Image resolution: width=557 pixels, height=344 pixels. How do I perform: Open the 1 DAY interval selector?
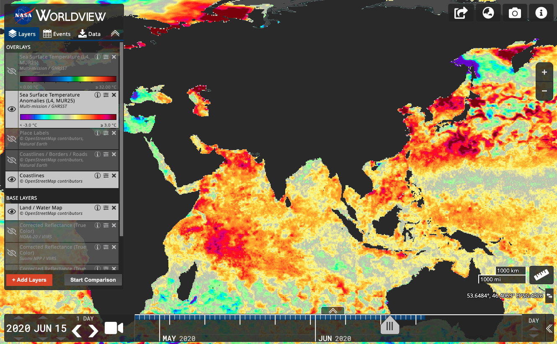click(85, 319)
